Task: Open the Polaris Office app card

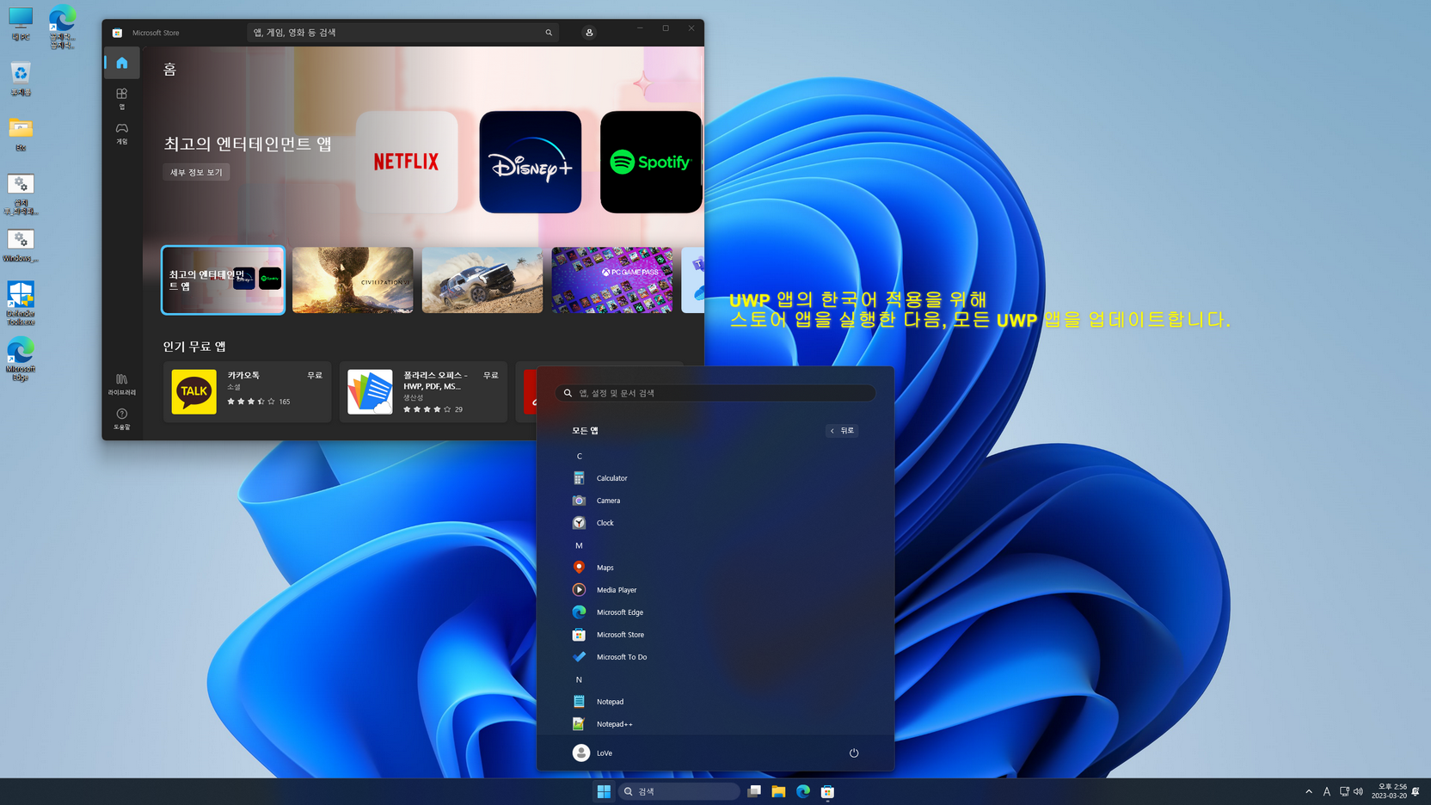Action: pos(423,392)
